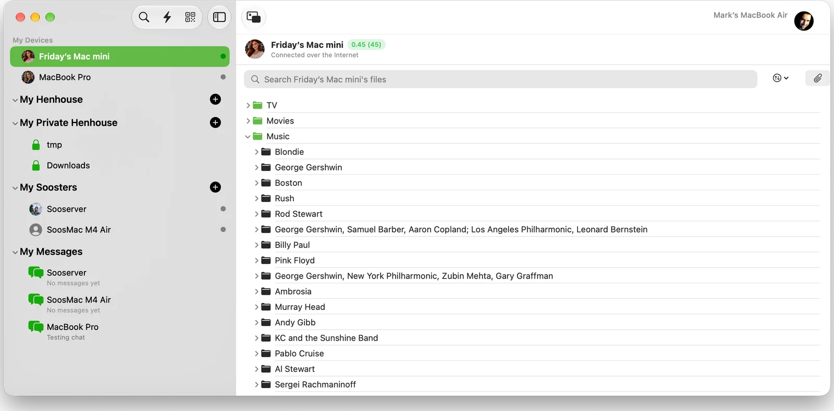Select the Billy Paul folder row

click(x=536, y=245)
